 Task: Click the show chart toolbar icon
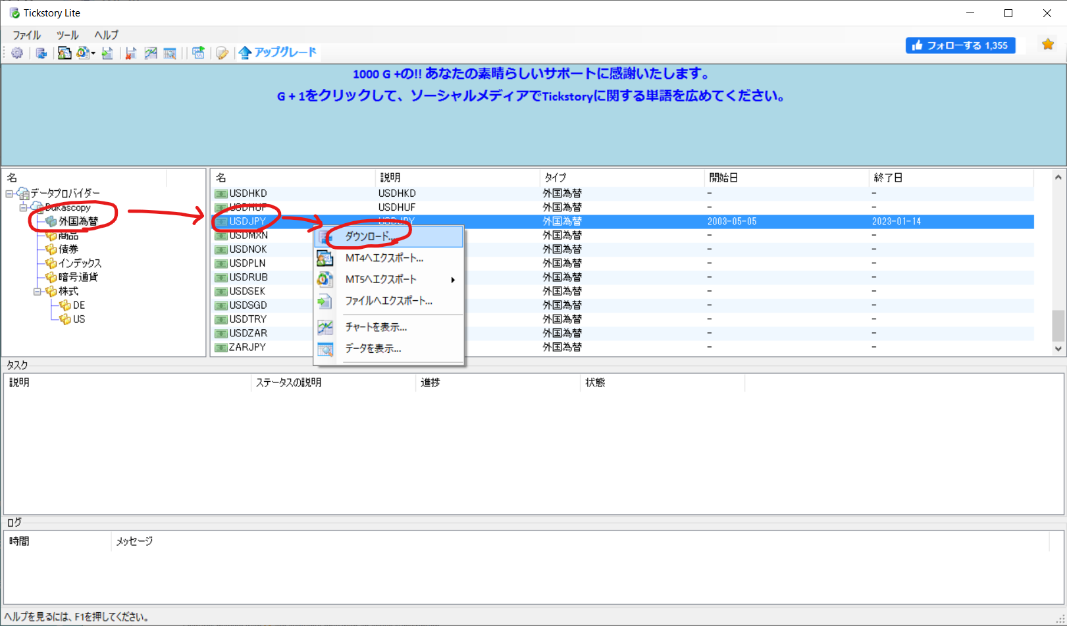coord(151,53)
